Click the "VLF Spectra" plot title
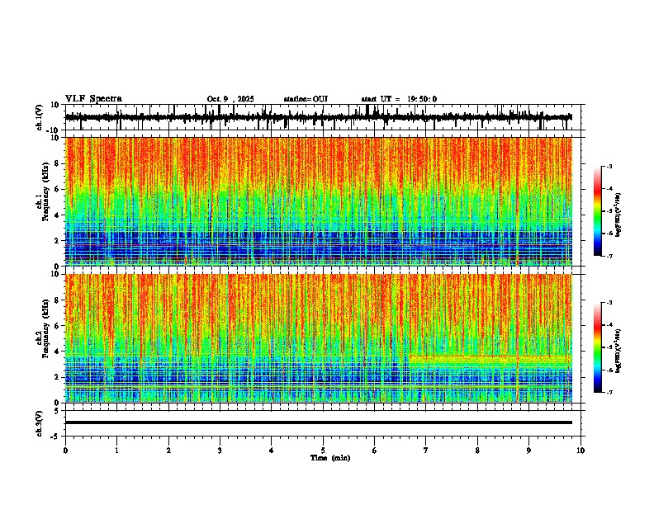The image size is (654, 505). (93, 99)
